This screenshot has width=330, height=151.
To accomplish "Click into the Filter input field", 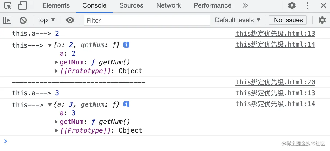I will coord(147,20).
